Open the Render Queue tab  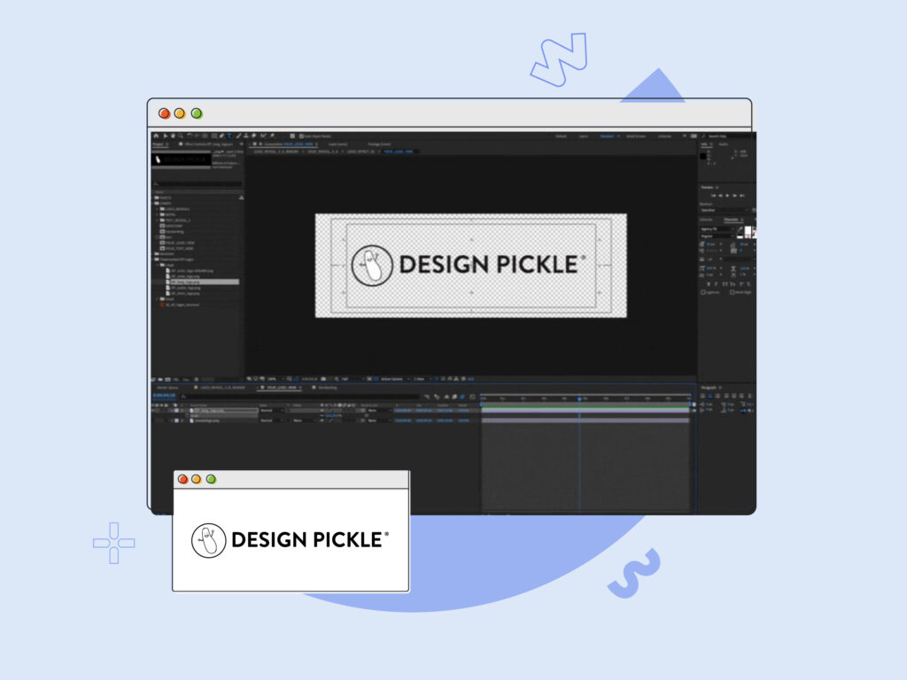click(x=167, y=388)
